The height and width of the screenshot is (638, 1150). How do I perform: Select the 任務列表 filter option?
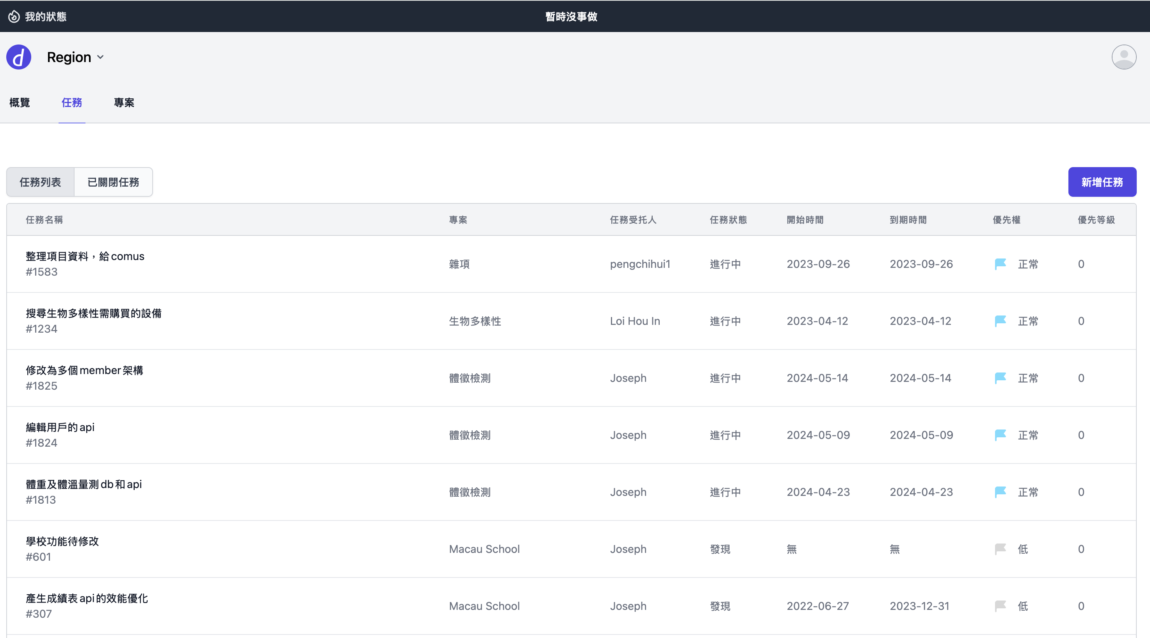tap(40, 182)
